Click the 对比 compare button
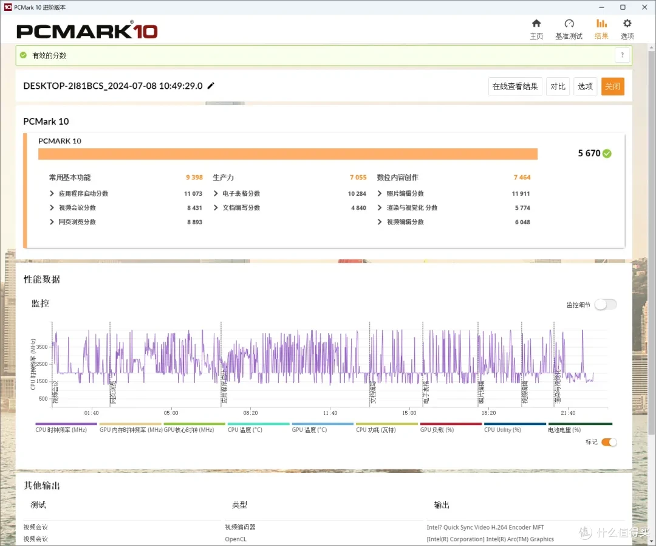Viewport: 656px width, 546px height. pyautogui.click(x=558, y=87)
